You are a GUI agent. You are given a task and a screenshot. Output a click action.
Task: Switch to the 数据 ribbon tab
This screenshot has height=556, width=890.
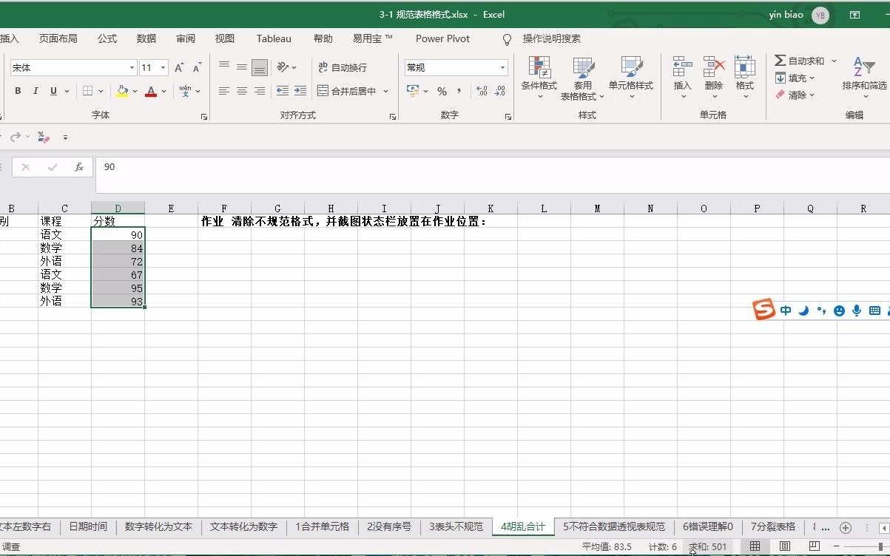click(x=145, y=38)
